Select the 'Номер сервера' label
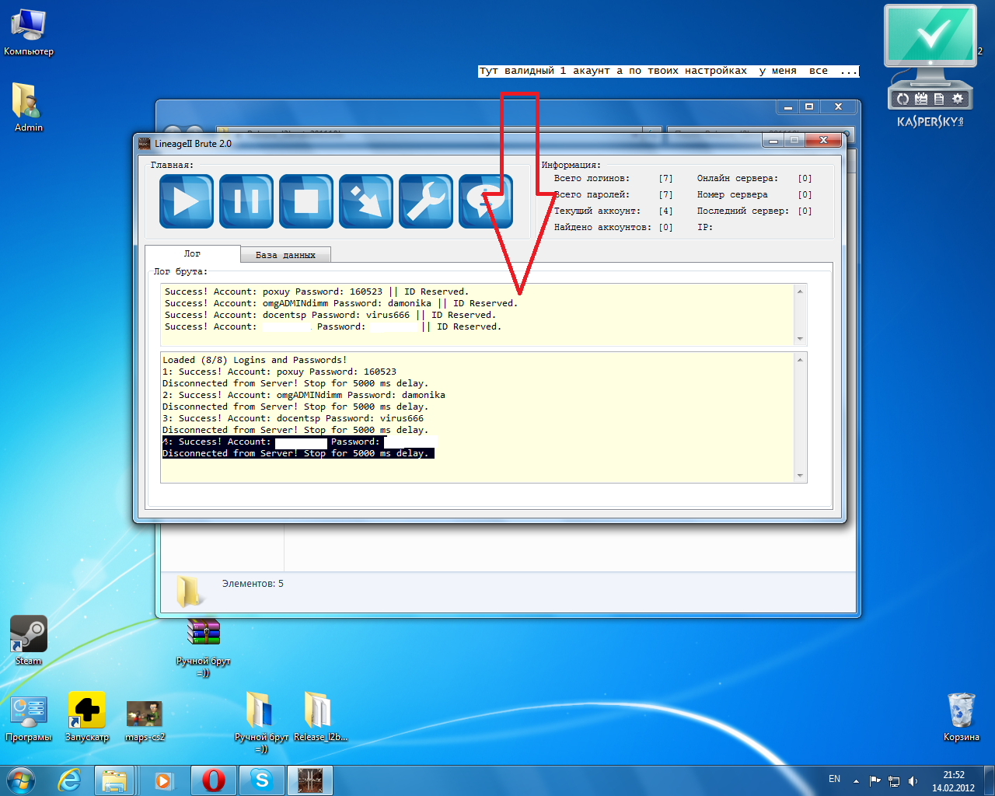Image resolution: width=995 pixels, height=796 pixels. (732, 195)
